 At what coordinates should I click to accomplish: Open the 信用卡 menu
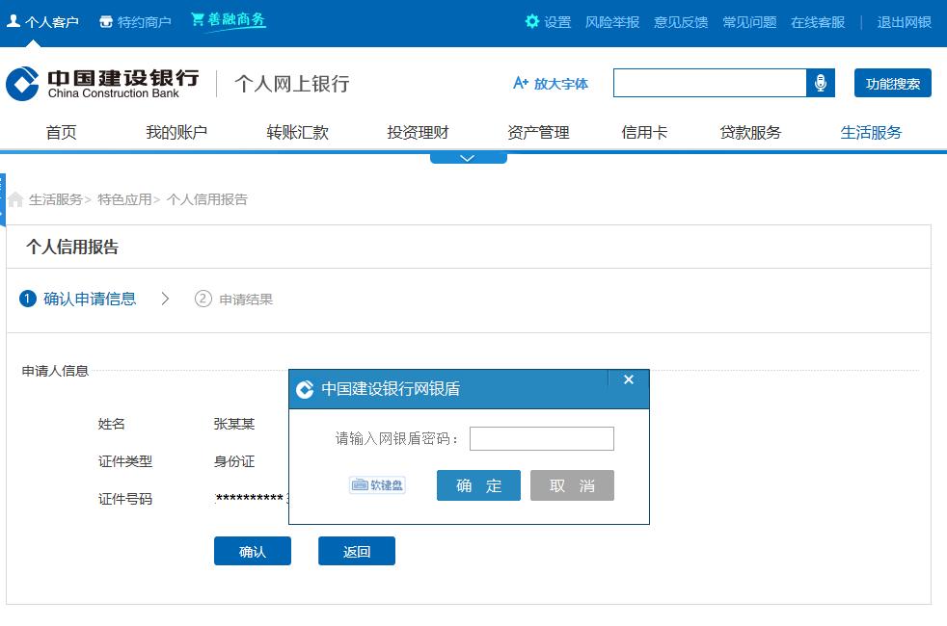645,132
